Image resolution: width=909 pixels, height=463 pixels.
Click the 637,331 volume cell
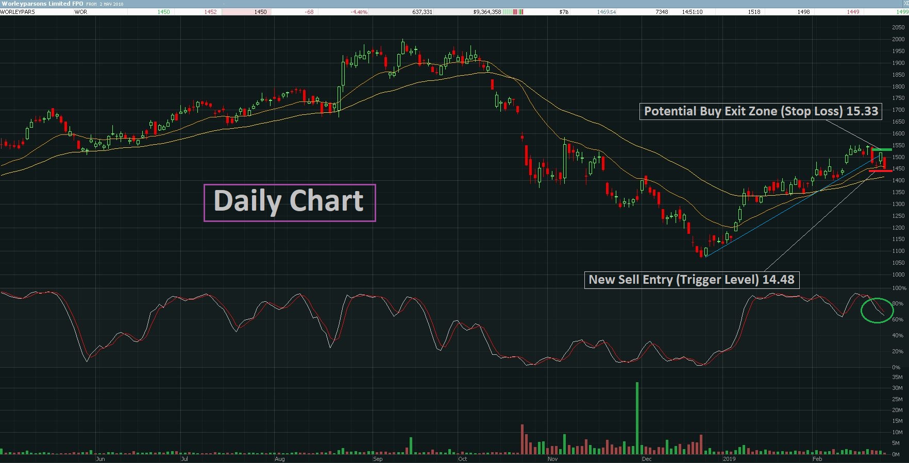tap(422, 12)
